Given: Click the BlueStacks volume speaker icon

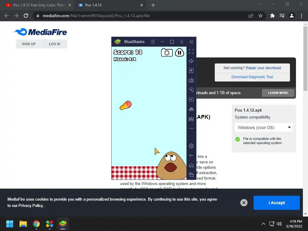Looking at the screenshot, I should coord(191,61).
